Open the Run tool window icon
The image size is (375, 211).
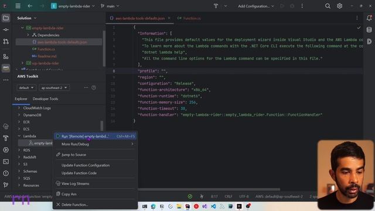pyautogui.click(x=6, y=150)
